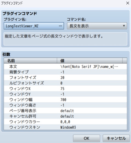The width and height of the screenshot is (131, 143).
Task: Select the 本文 argument row
Action: click(x=65, y=67)
